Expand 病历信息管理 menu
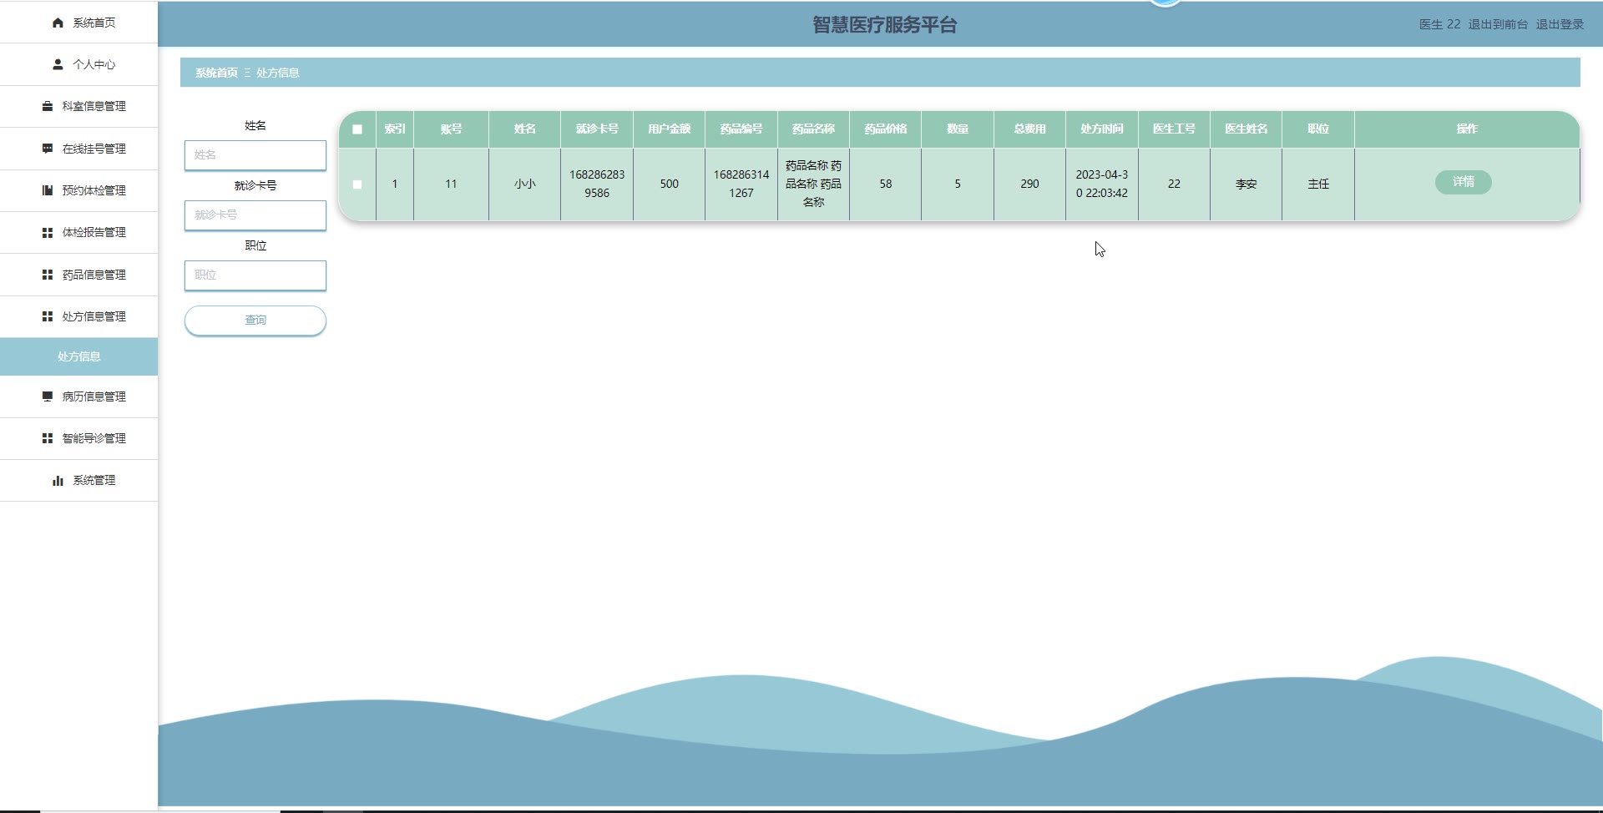 78,396
